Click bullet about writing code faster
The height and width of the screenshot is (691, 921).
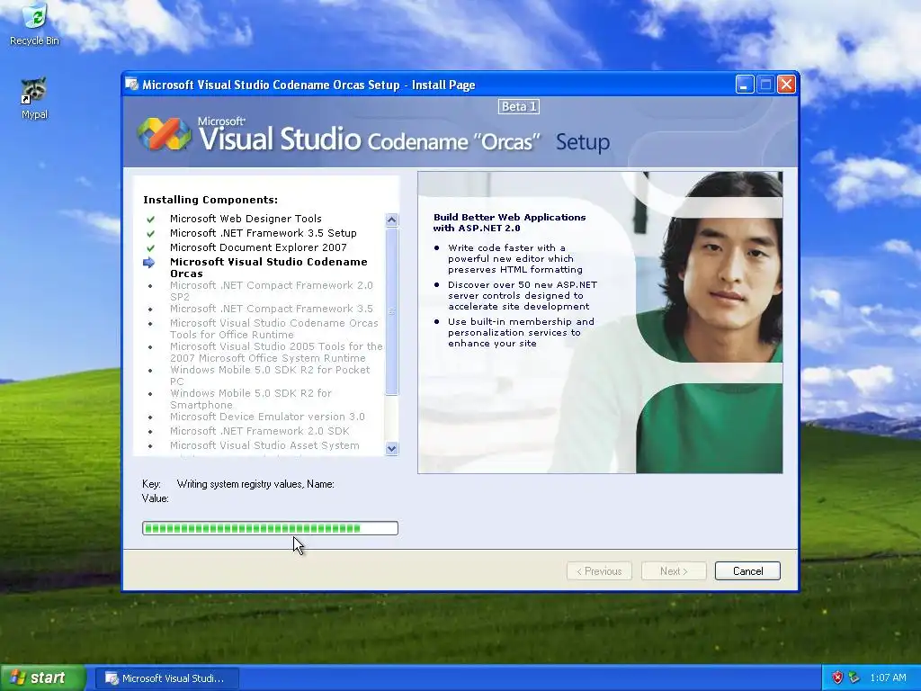[x=515, y=258]
